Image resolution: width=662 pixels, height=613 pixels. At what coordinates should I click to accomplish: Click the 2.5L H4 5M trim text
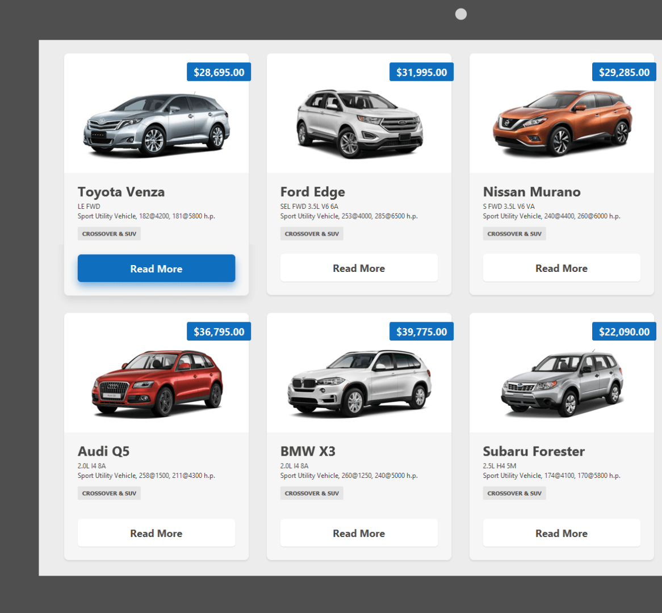pyautogui.click(x=500, y=465)
